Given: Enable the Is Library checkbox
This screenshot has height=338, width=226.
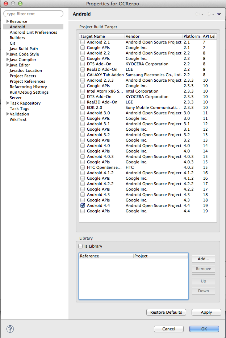Looking at the screenshot, I should point(80,246).
